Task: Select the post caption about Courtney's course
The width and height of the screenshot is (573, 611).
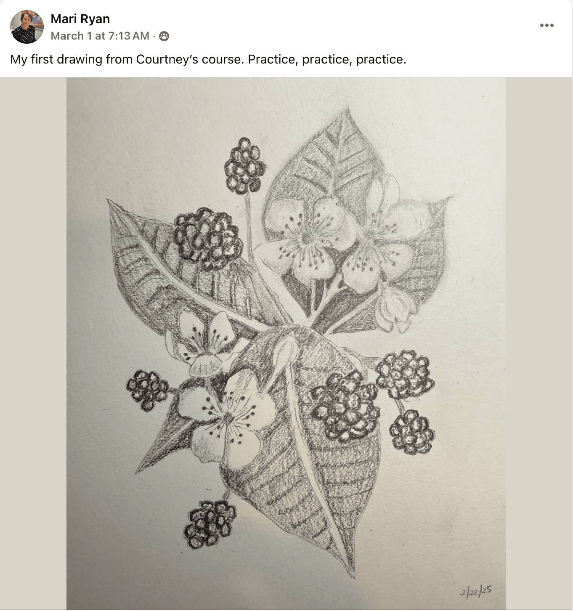Action: pos(208,59)
